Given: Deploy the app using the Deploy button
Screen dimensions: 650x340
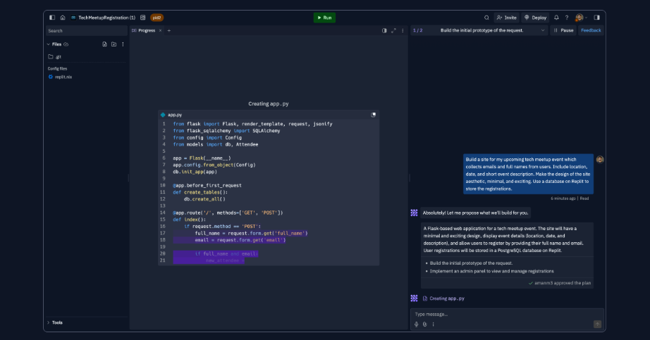Looking at the screenshot, I should pyautogui.click(x=536, y=18).
